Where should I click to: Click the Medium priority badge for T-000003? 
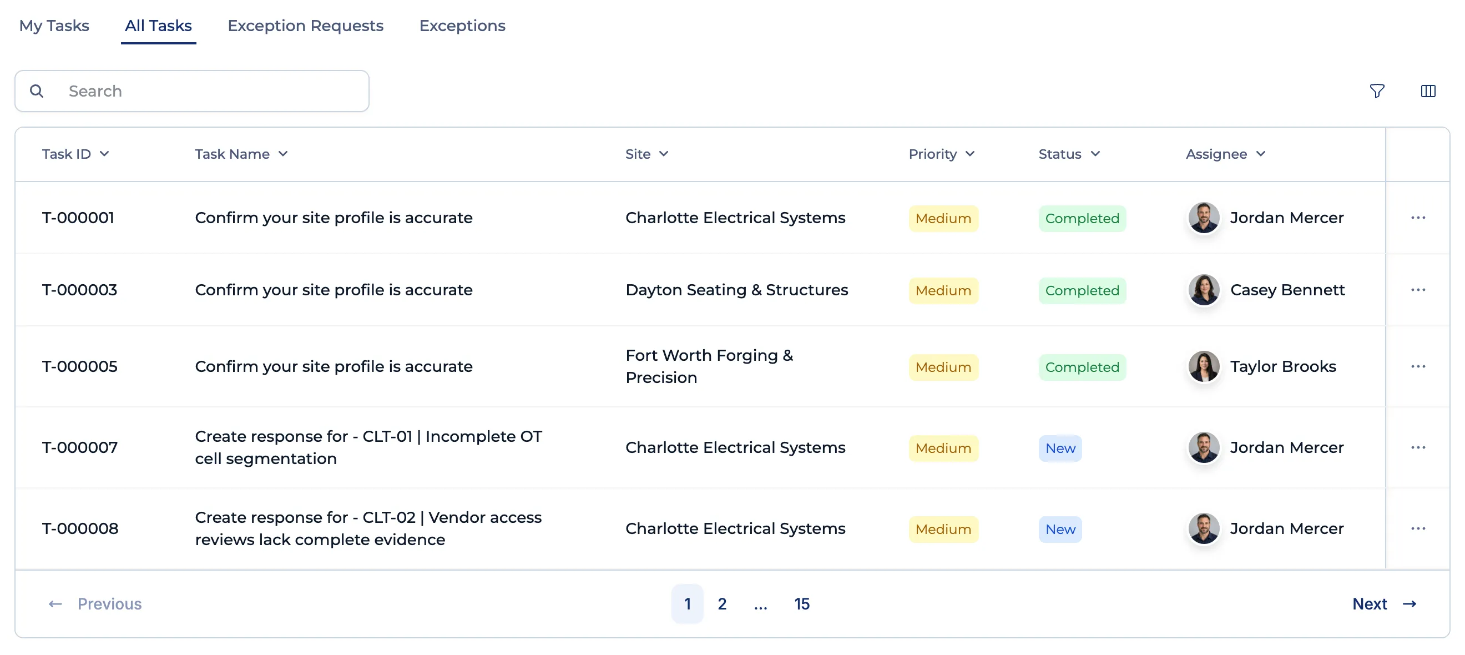point(943,291)
